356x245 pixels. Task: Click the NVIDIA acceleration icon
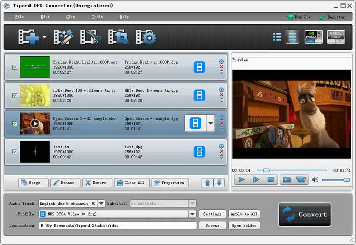[x=313, y=37]
